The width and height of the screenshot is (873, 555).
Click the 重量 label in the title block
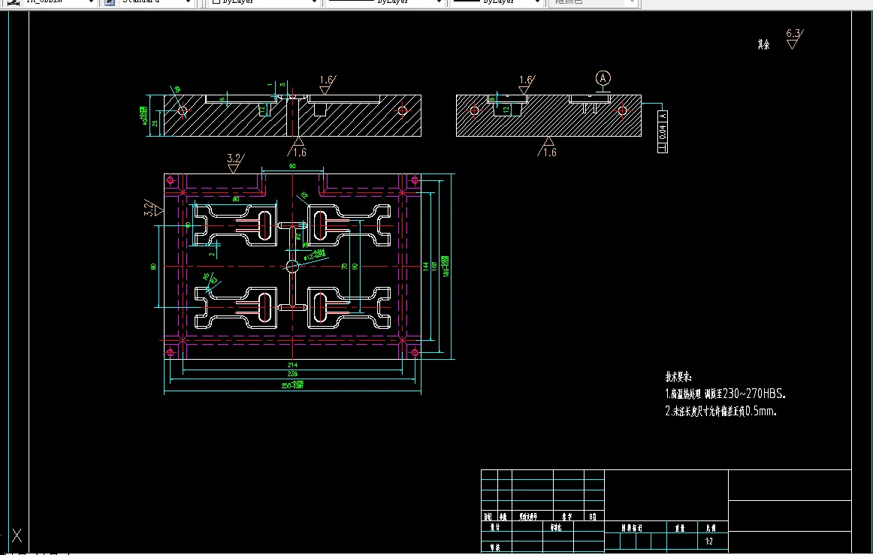(680, 528)
